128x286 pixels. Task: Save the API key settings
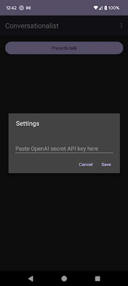pyautogui.click(x=106, y=164)
